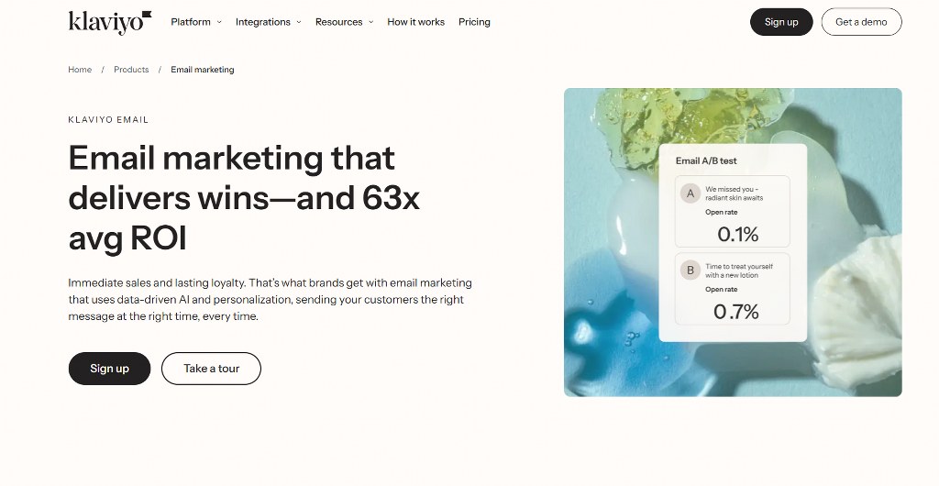Click the Sign up button below description
This screenshot has height=486, width=939.
tap(110, 369)
